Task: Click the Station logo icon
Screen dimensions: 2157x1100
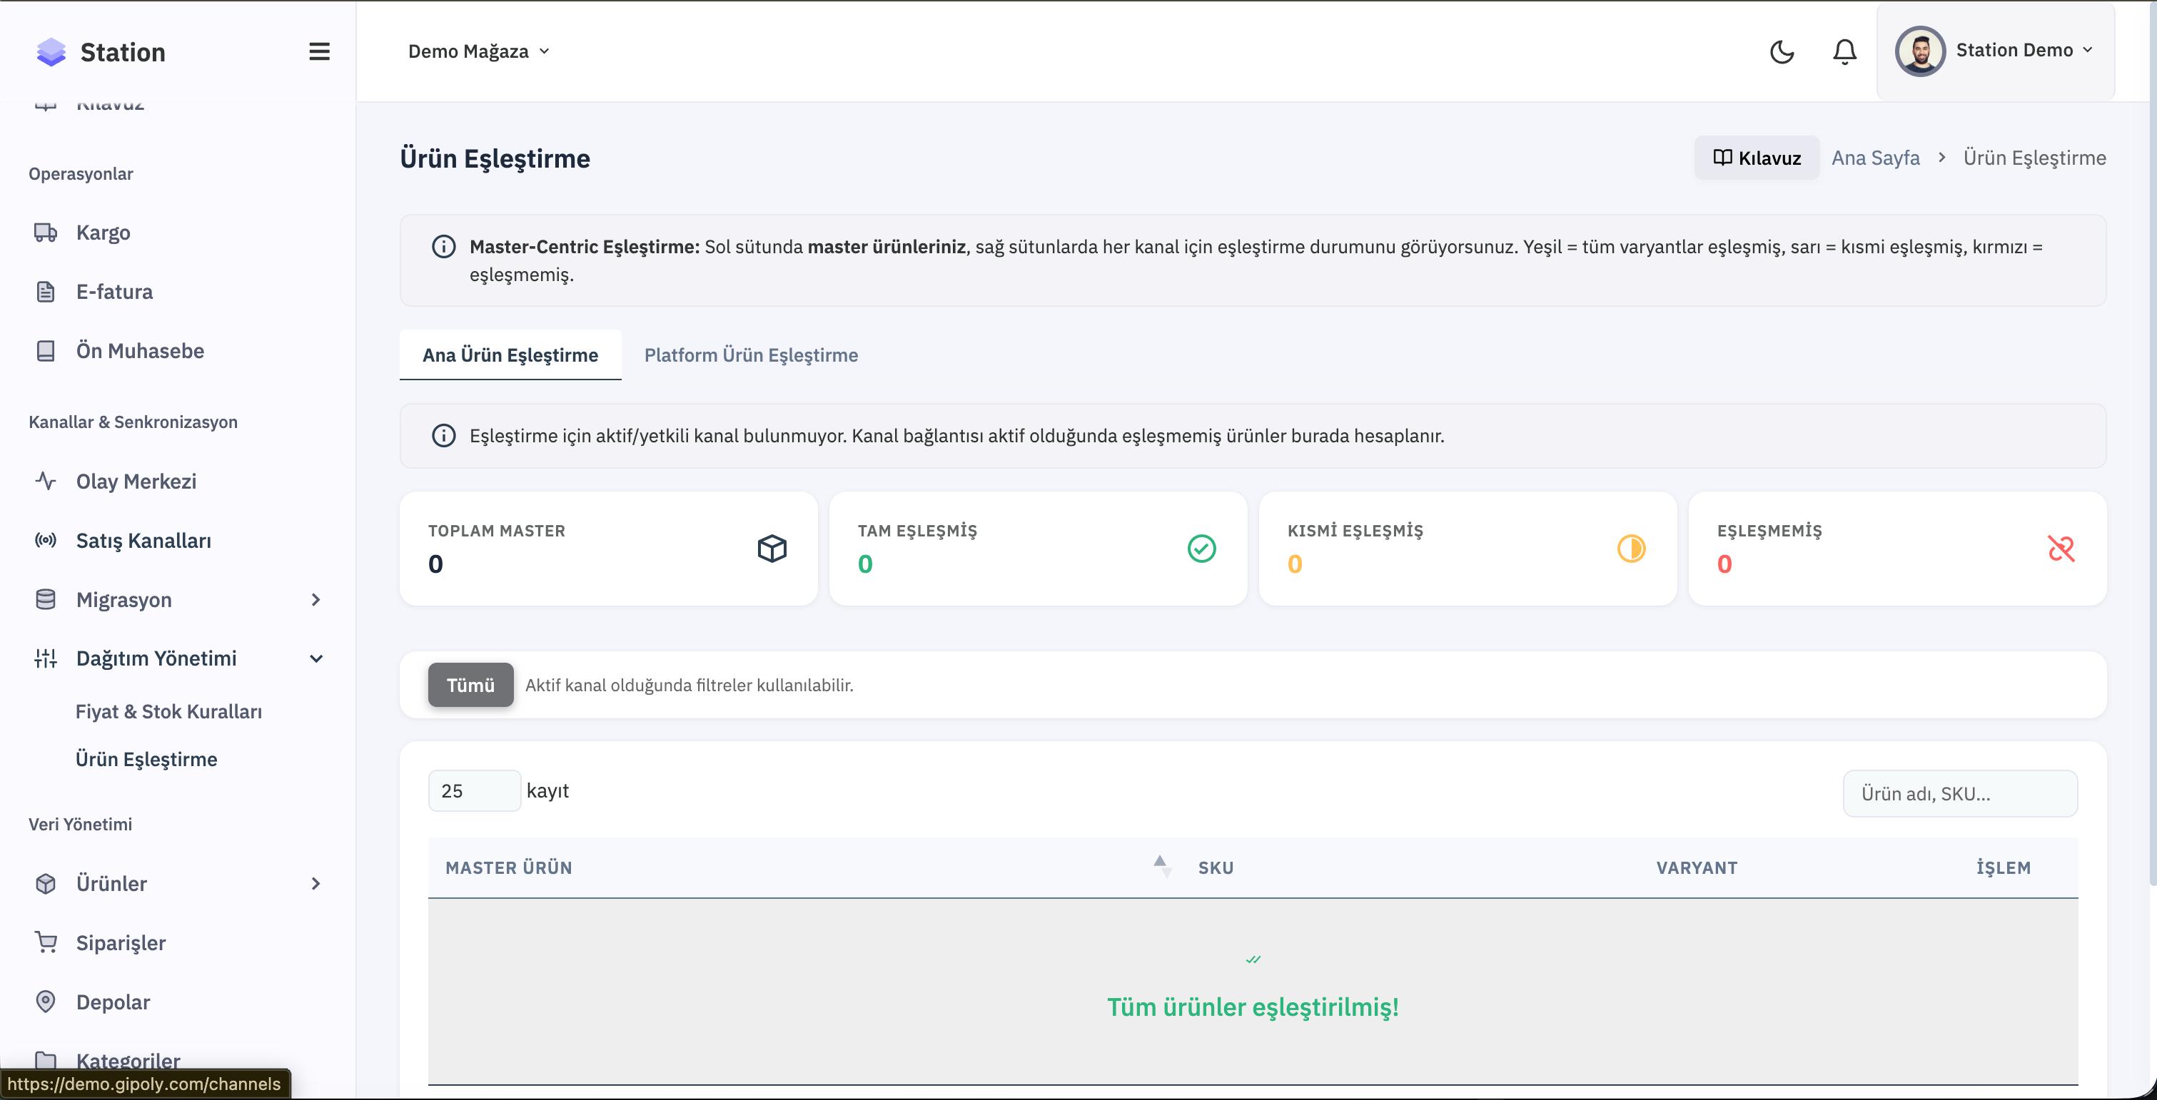Action: 51,52
